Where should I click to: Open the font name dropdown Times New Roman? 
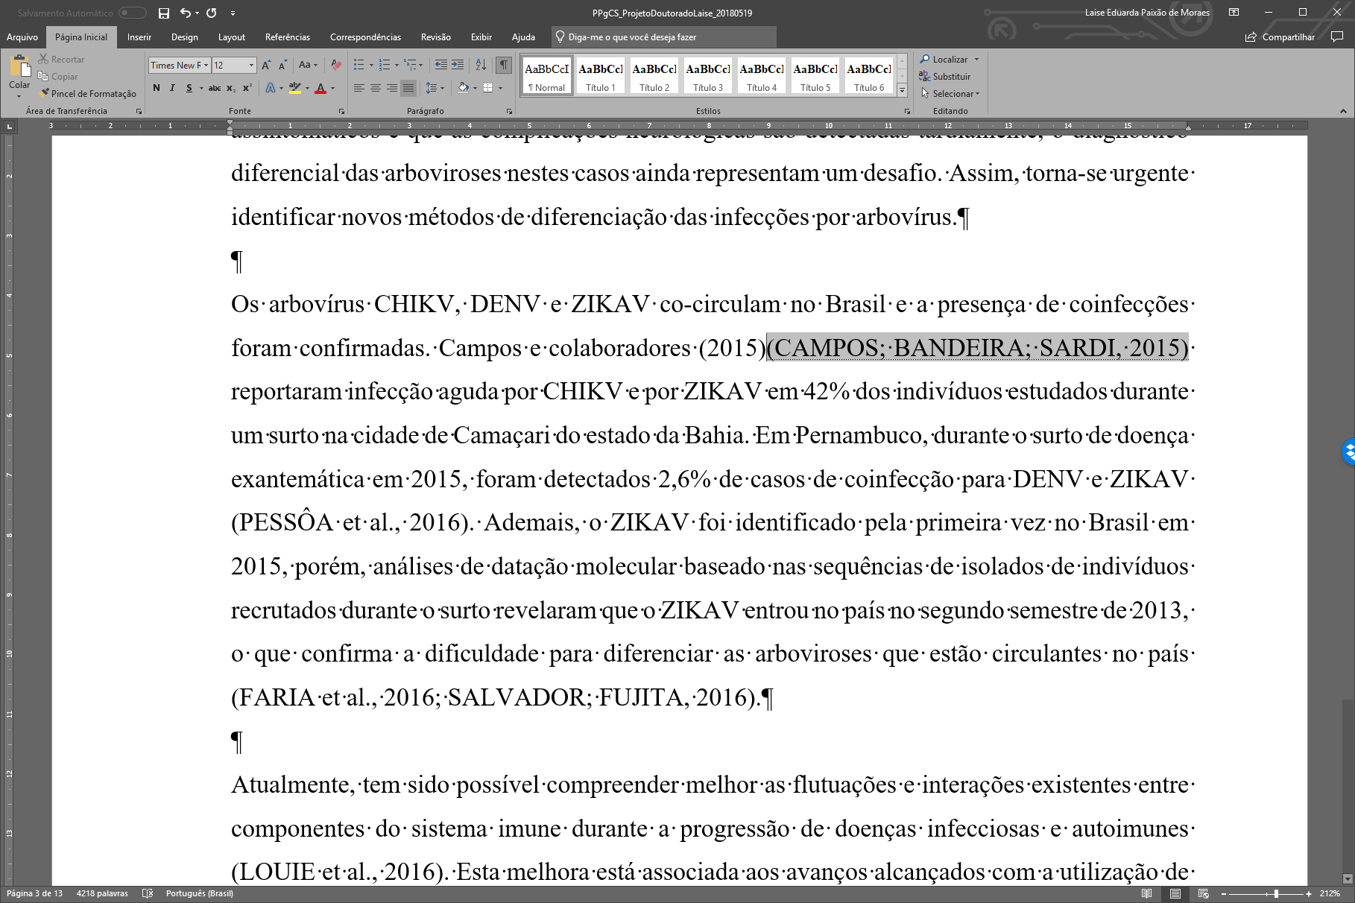click(x=206, y=66)
